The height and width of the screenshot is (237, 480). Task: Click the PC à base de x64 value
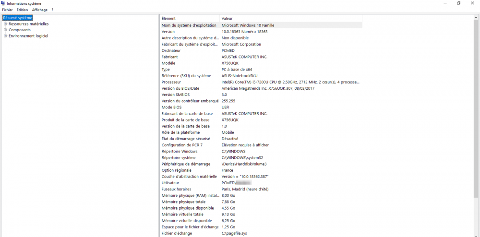coord(237,70)
